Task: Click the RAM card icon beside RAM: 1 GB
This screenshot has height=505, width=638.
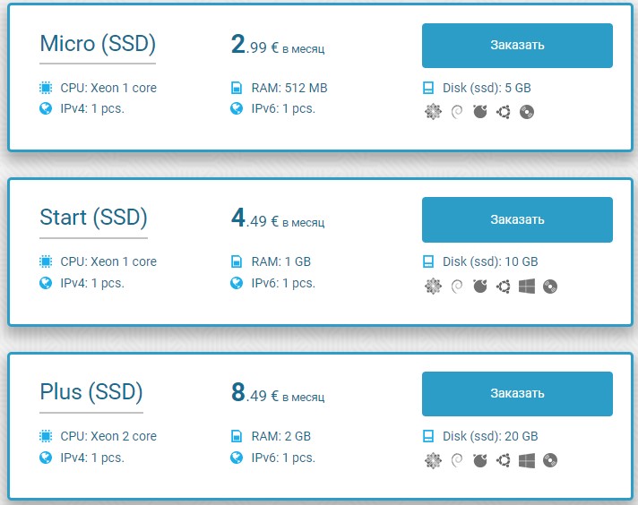Action: pyautogui.click(x=237, y=261)
